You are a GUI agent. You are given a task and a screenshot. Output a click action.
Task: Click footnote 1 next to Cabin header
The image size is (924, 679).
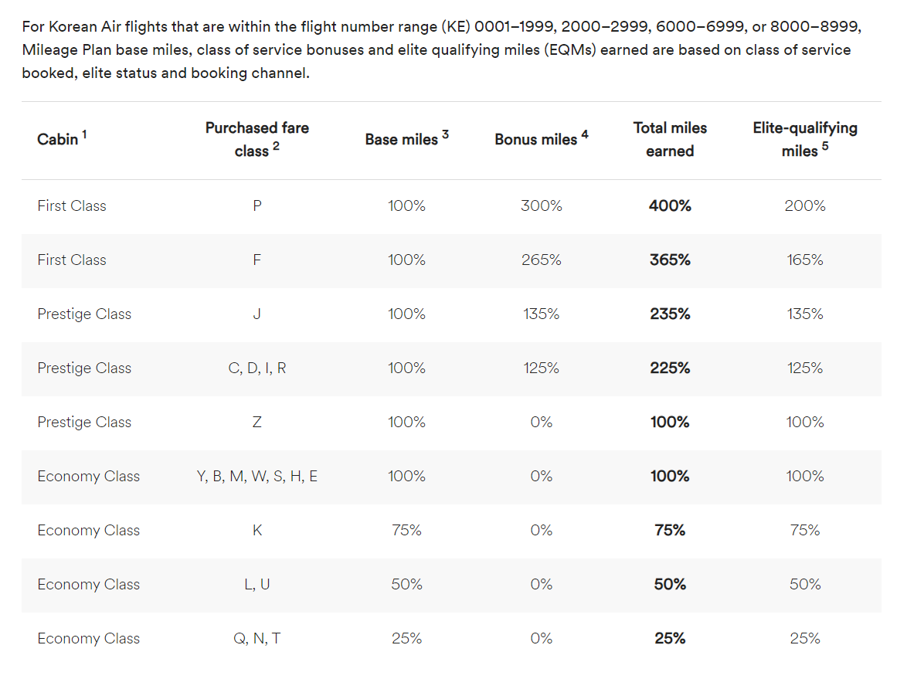coord(84,134)
